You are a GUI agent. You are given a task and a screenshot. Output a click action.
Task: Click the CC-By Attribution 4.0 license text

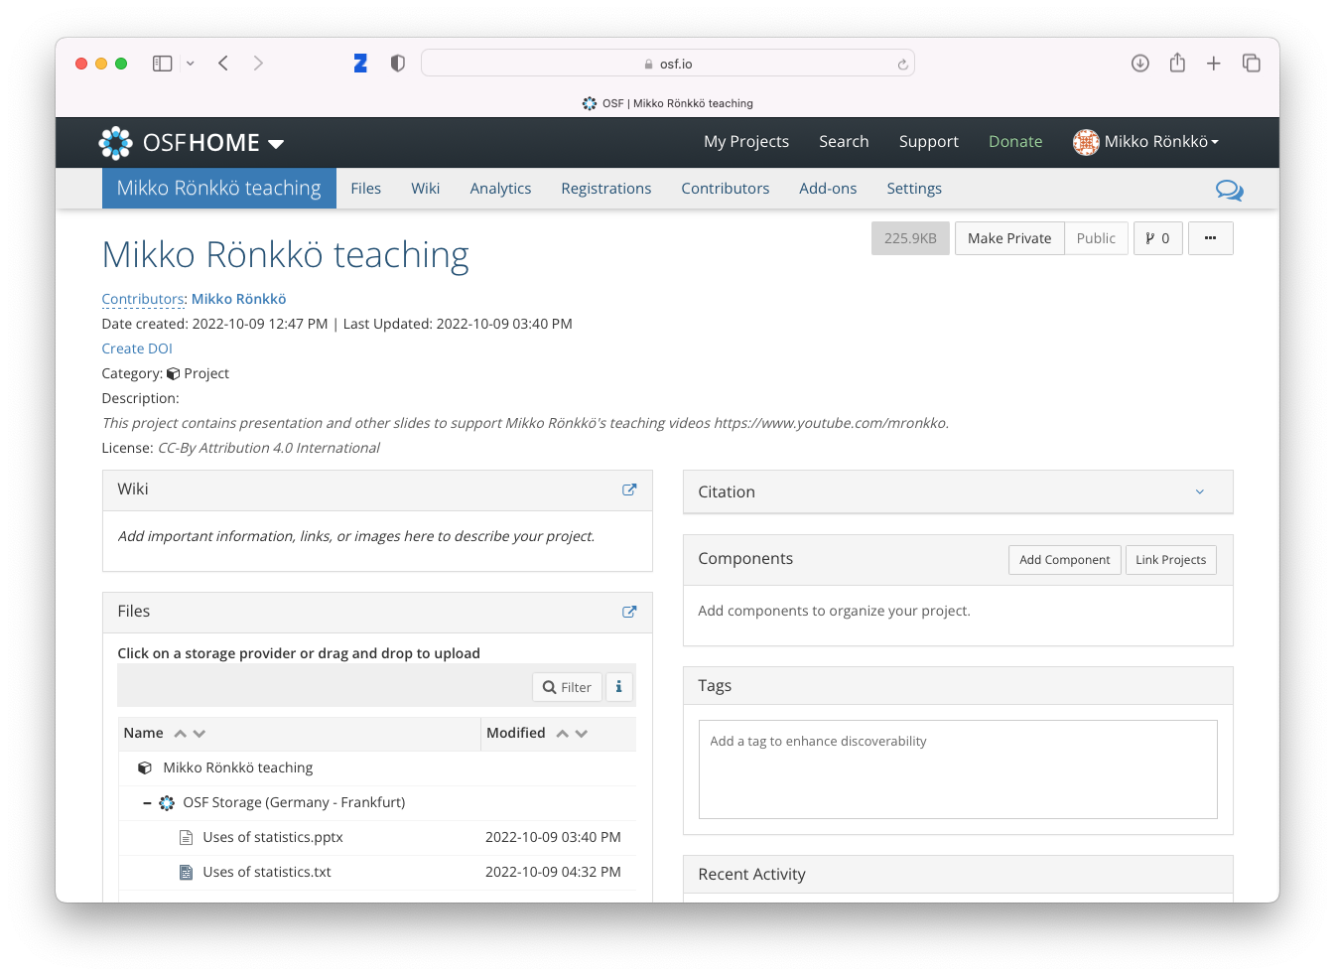[x=269, y=448]
